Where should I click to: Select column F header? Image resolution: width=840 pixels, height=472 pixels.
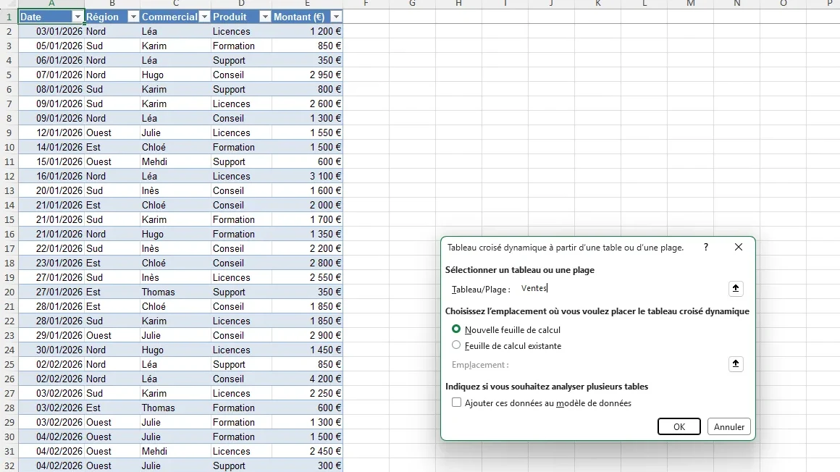366,4
